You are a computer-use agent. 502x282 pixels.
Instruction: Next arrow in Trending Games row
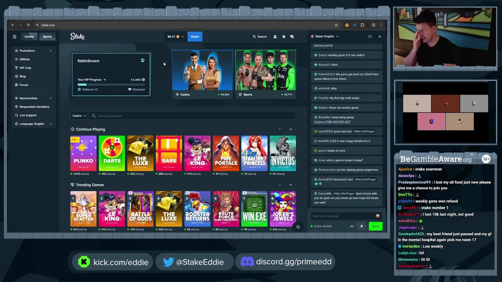click(291, 184)
